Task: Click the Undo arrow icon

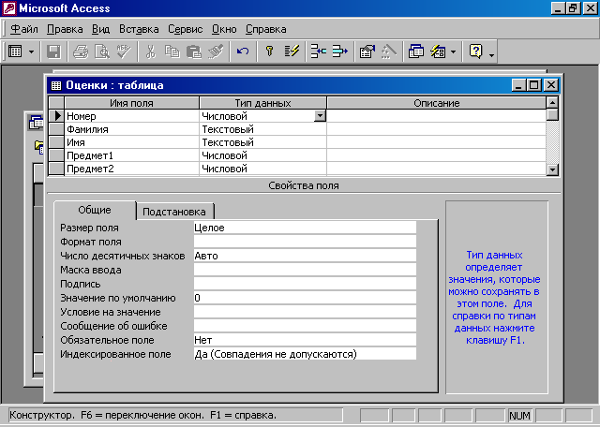Action: [x=243, y=52]
